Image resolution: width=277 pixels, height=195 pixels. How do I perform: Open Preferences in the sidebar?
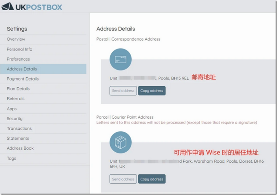pyautogui.click(x=18, y=59)
